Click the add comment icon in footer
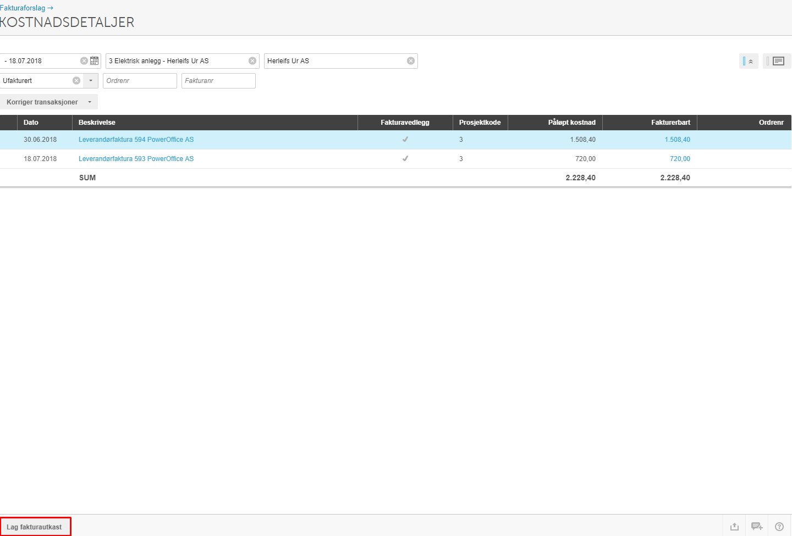The width and height of the screenshot is (792, 536). (757, 526)
